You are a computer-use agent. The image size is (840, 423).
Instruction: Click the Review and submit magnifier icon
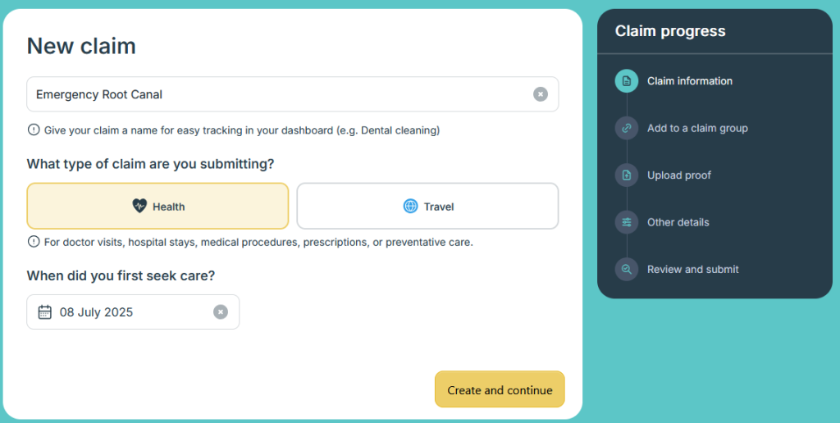[627, 269]
